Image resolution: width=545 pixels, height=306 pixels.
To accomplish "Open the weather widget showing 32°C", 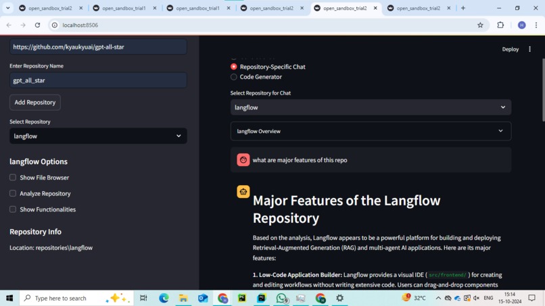I will tap(414, 298).
